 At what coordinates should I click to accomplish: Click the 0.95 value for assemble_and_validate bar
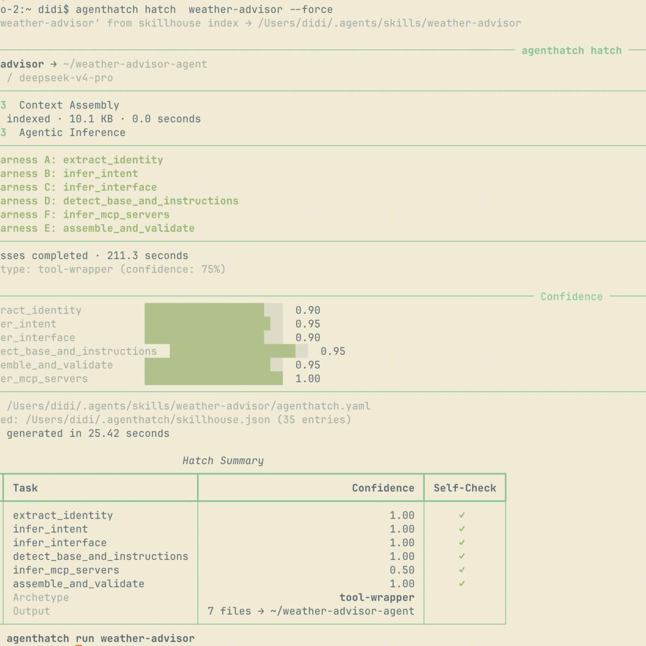[308, 365]
